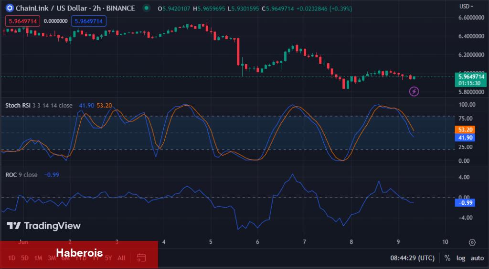Click the Stoch RSI value 41.90 in legend
Viewport: 489px width, 269px height.
[x=86, y=105]
